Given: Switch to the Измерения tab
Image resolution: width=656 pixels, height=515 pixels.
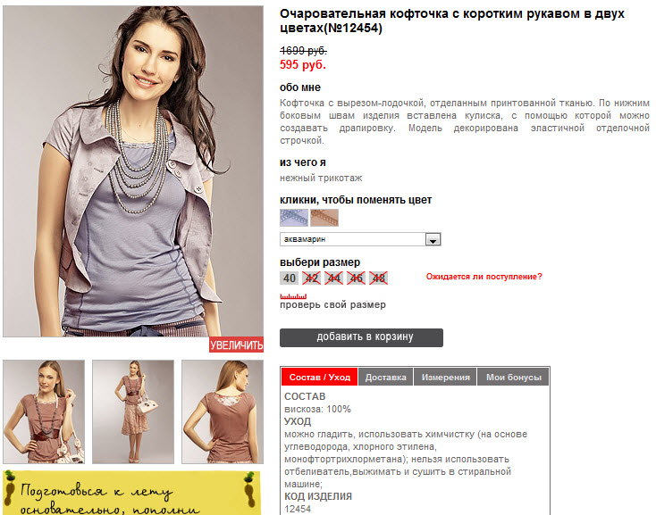Looking at the screenshot, I should point(446,378).
